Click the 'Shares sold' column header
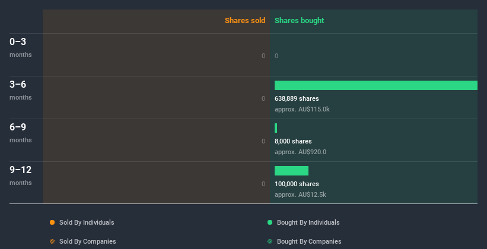Screen dimensions: 487x249 tap(245, 21)
